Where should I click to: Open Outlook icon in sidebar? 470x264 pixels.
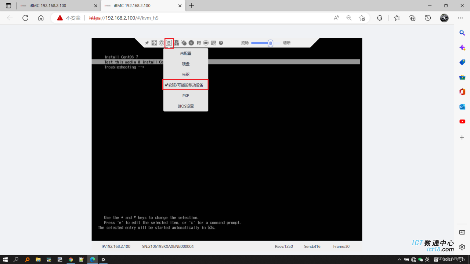pos(462,107)
